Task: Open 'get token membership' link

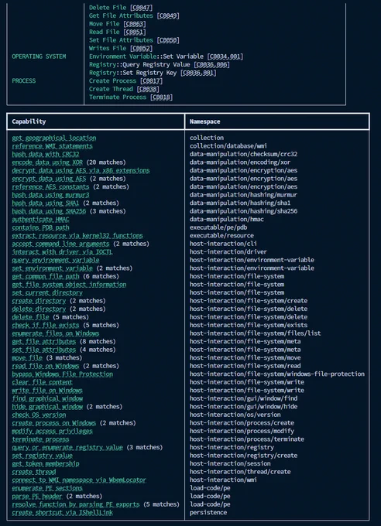Action: (x=46, y=463)
